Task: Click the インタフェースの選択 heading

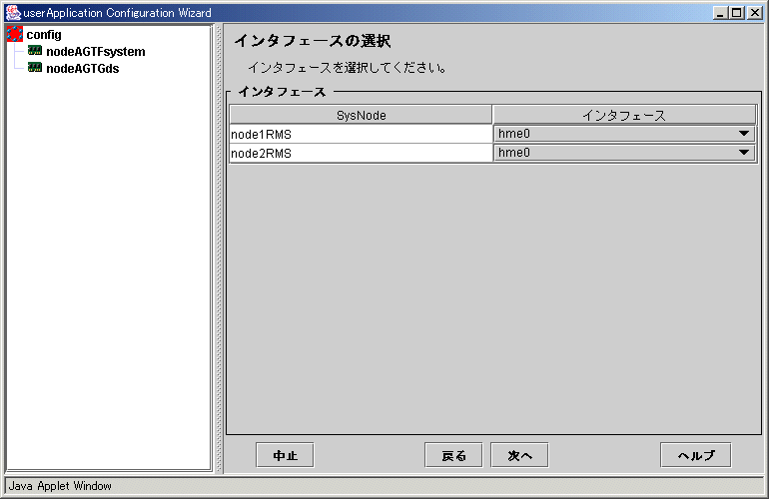Action: coord(313,41)
